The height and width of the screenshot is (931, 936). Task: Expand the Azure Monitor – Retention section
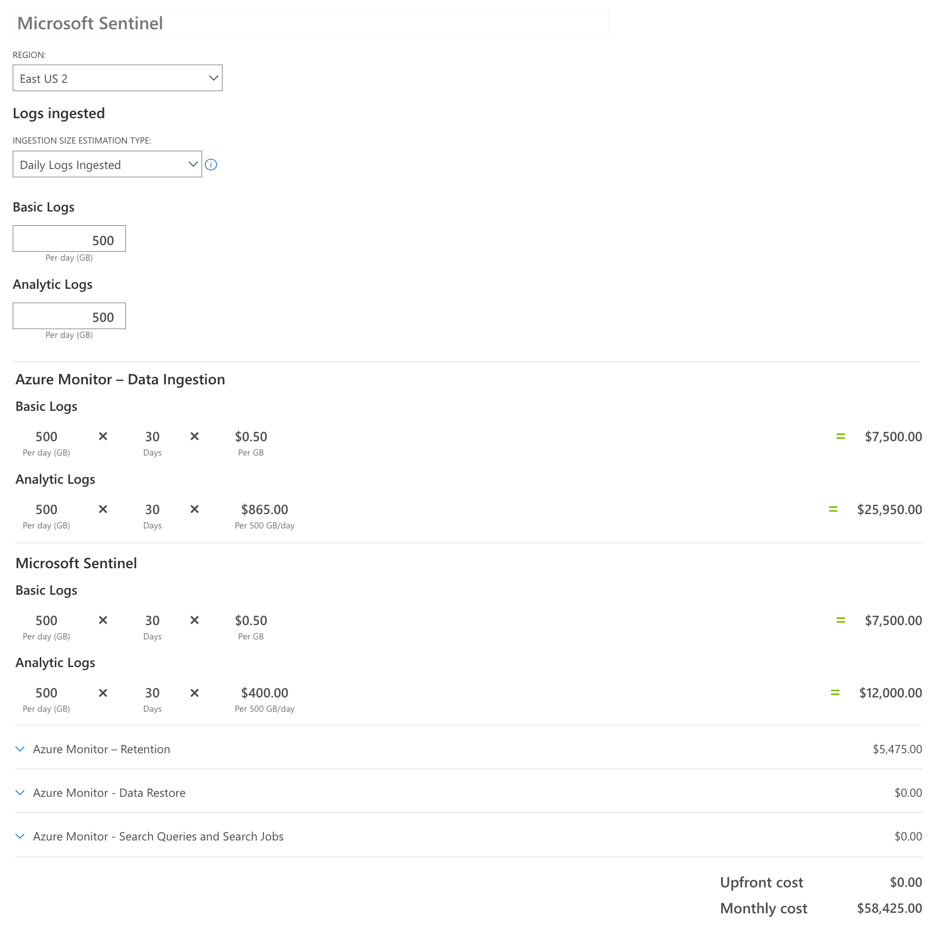point(20,749)
